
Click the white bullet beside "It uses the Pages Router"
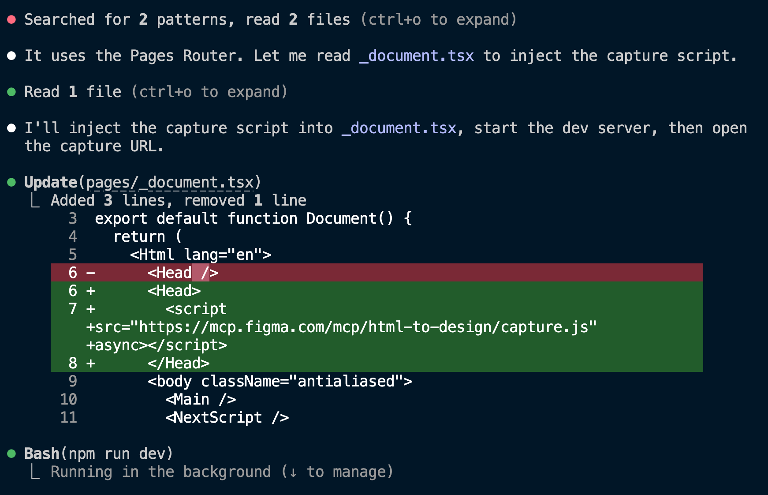tap(12, 56)
